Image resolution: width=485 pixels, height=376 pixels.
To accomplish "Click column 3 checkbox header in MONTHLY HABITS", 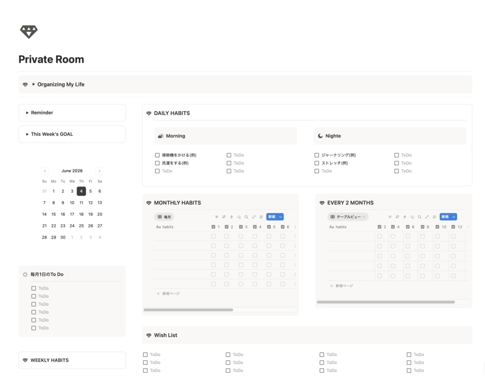I will click(243, 227).
